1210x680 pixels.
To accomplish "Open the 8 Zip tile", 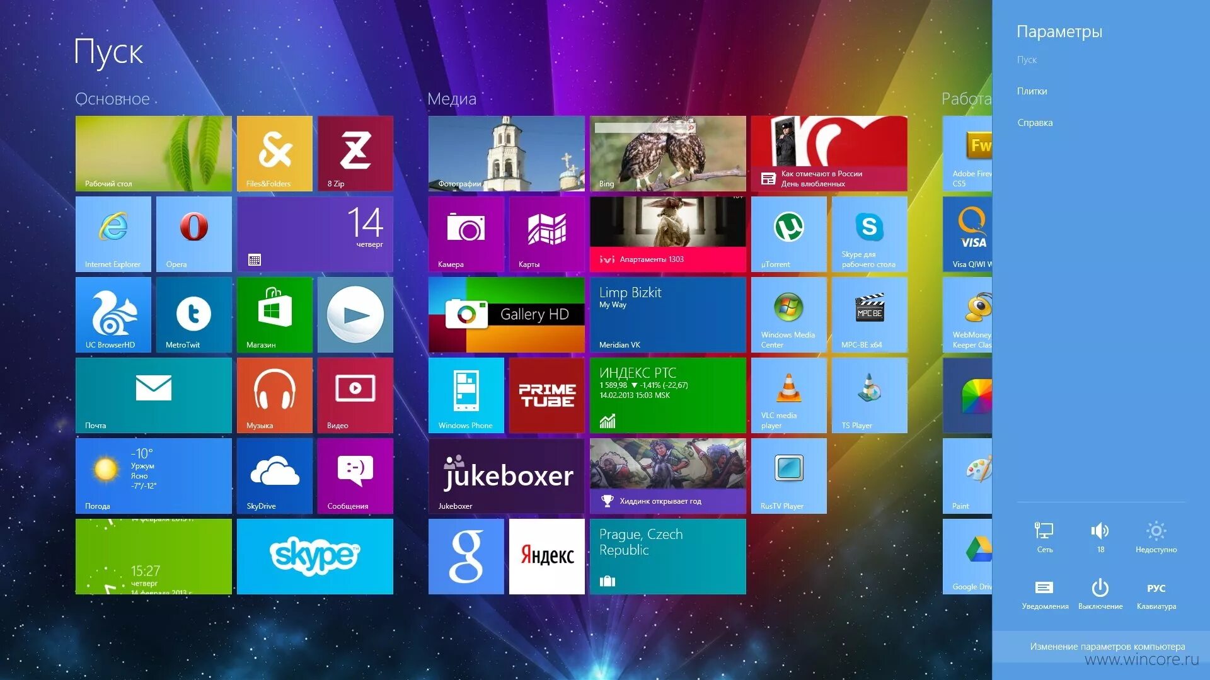I will point(355,154).
